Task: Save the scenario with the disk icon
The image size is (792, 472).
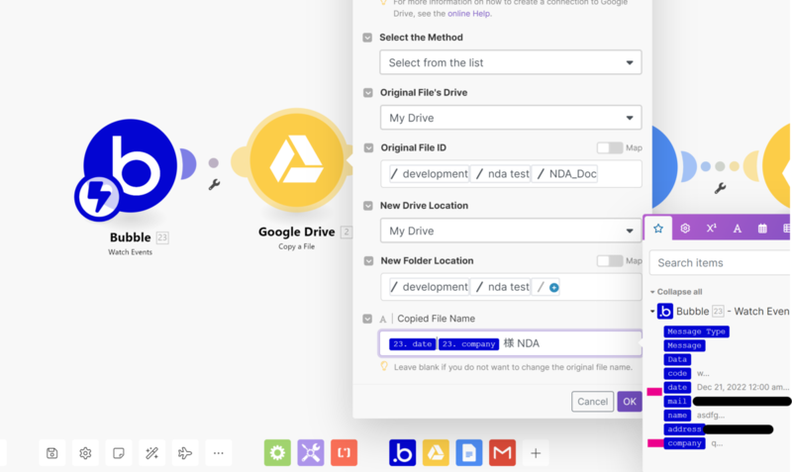Action: click(52, 453)
